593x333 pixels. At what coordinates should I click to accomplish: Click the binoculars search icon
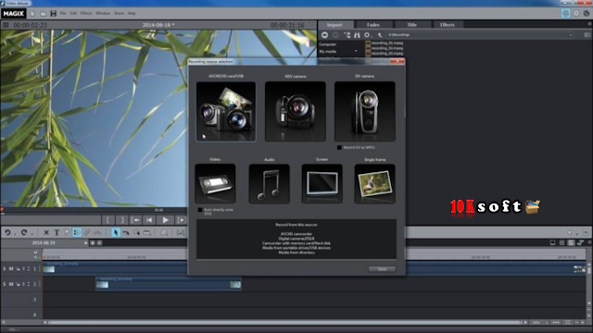pos(357,35)
